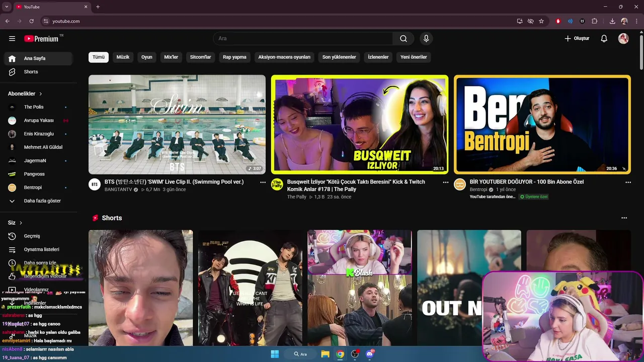Click the red hand ad-blocker extension
Image resolution: width=644 pixels, height=362 pixels.
point(558,21)
